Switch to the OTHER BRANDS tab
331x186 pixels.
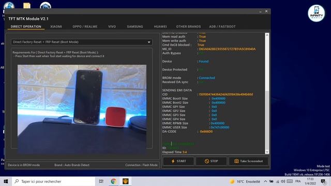click(188, 26)
